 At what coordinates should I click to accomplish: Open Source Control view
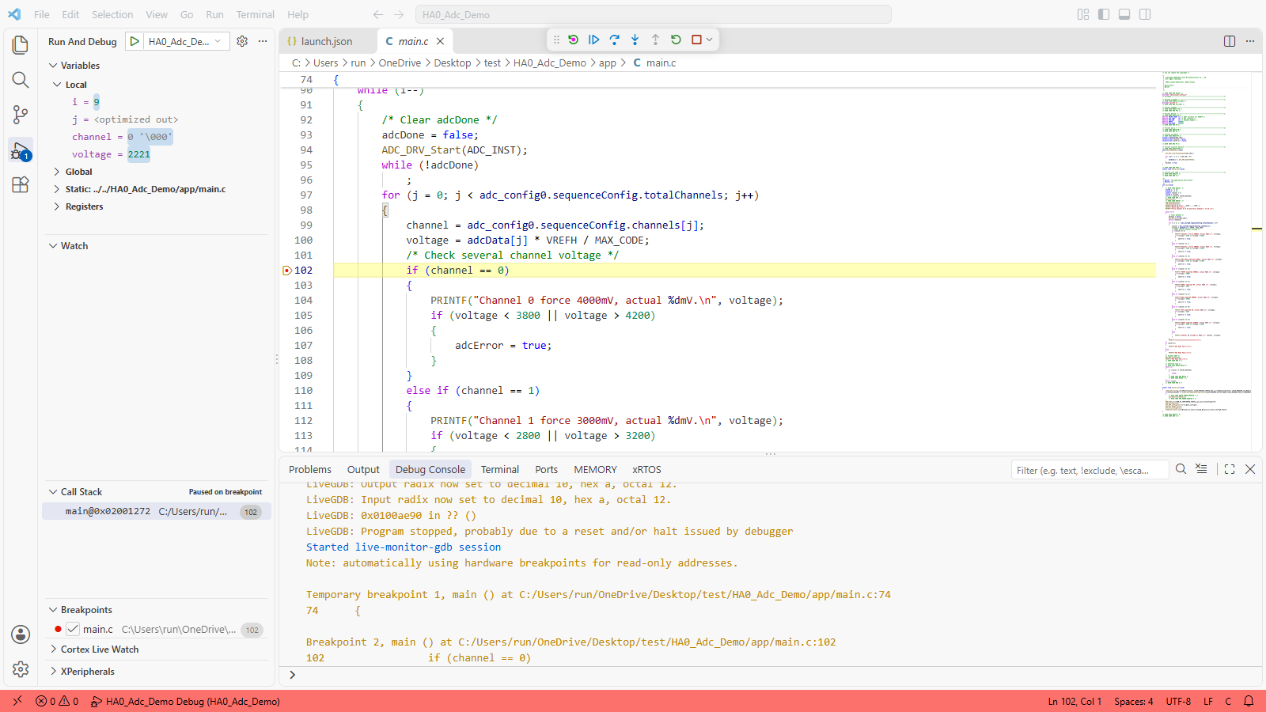(21, 115)
